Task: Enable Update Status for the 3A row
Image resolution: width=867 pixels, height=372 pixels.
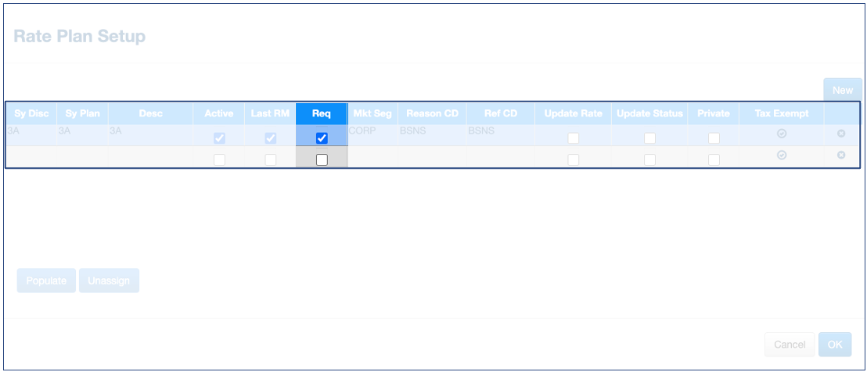Action: [649, 138]
